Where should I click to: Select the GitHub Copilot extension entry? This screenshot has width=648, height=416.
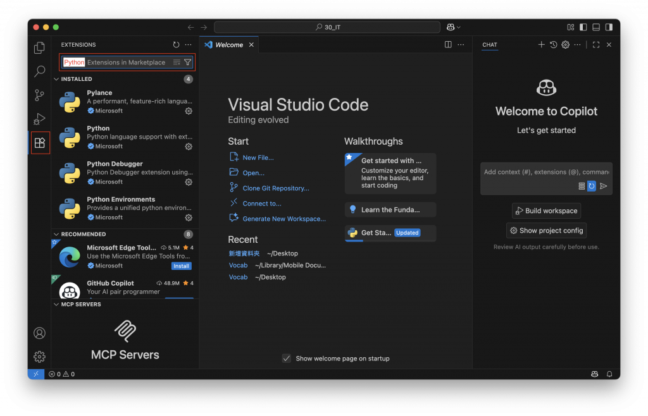125,287
